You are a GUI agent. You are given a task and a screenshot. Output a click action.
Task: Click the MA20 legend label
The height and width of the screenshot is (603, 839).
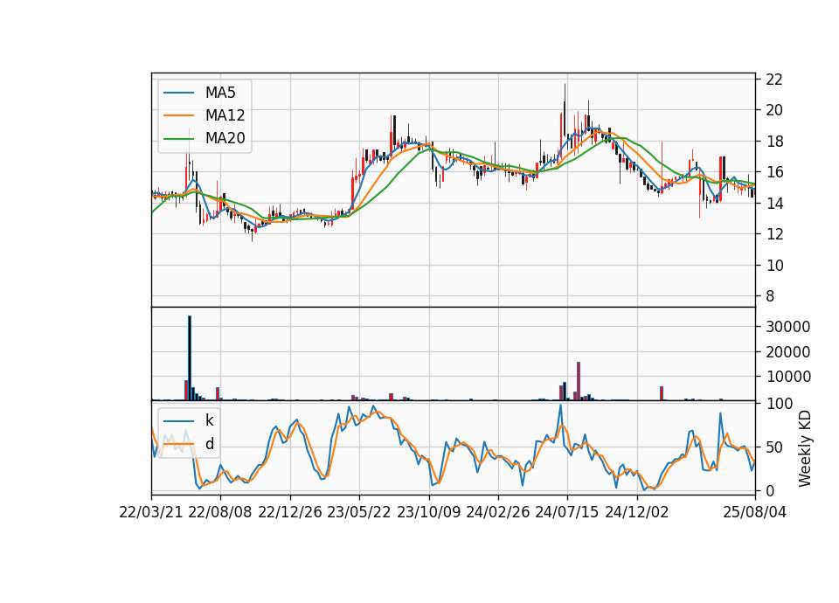(225, 138)
